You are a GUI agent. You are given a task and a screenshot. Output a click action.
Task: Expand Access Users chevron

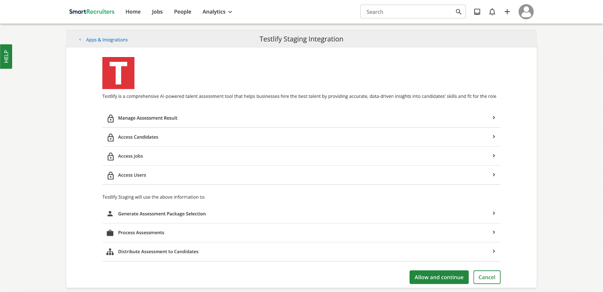pyautogui.click(x=494, y=175)
